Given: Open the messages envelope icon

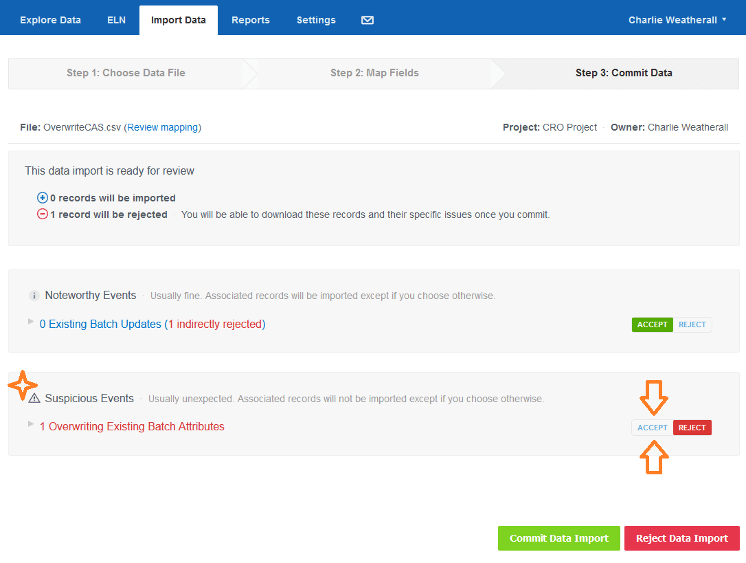Looking at the screenshot, I should pos(367,20).
